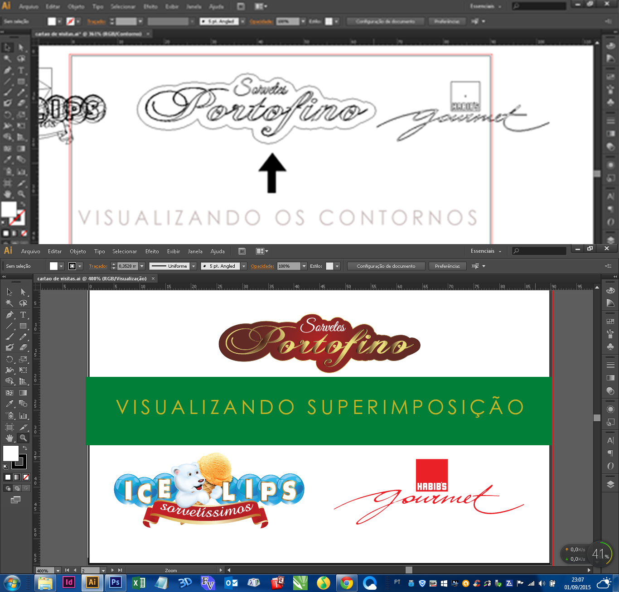Open the Exibir menu in lower window
Viewport: 619px width, 592px height.
tap(174, 251)
